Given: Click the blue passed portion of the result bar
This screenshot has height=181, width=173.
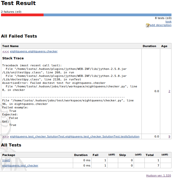Looking at the screenshot, I should [x=107, y=15].
